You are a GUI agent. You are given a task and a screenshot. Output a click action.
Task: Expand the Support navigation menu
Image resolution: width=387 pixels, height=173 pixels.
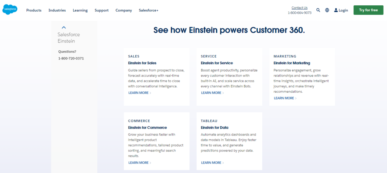coord(102,10)
